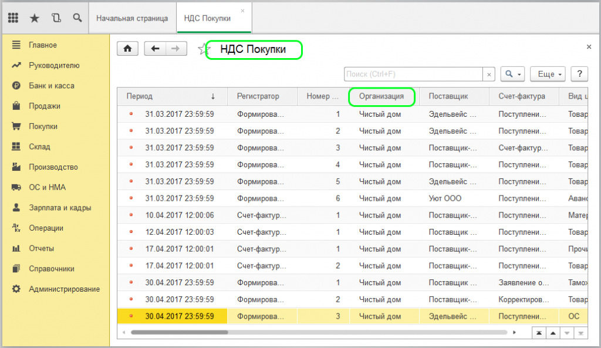This screenshot has height=348, width=601.
Task: Click the global search magnifier icon
Action: pos(77,18)
